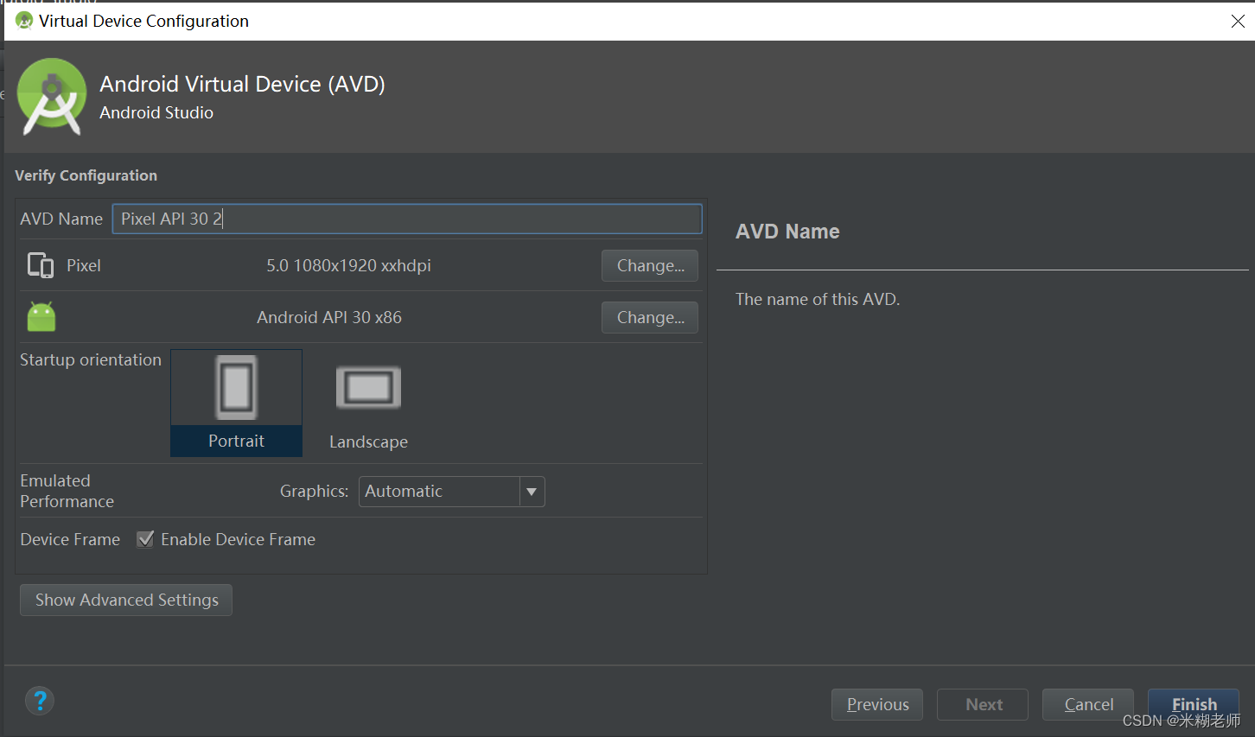This screenshot has width=1255, height=737.
Task: Change the Pixel hardware device
Action: pyautogui.click(x=650, y=265)
